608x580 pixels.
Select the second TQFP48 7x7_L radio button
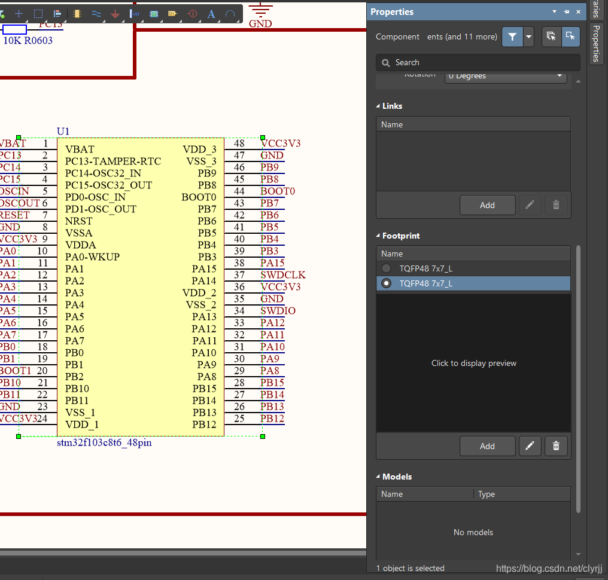pos(387,283)
